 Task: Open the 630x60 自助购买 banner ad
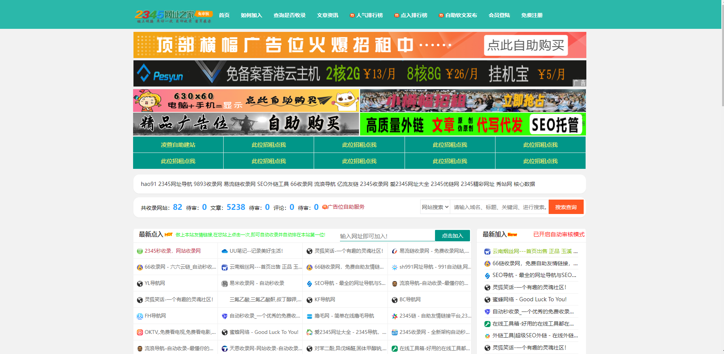[246, 101]
